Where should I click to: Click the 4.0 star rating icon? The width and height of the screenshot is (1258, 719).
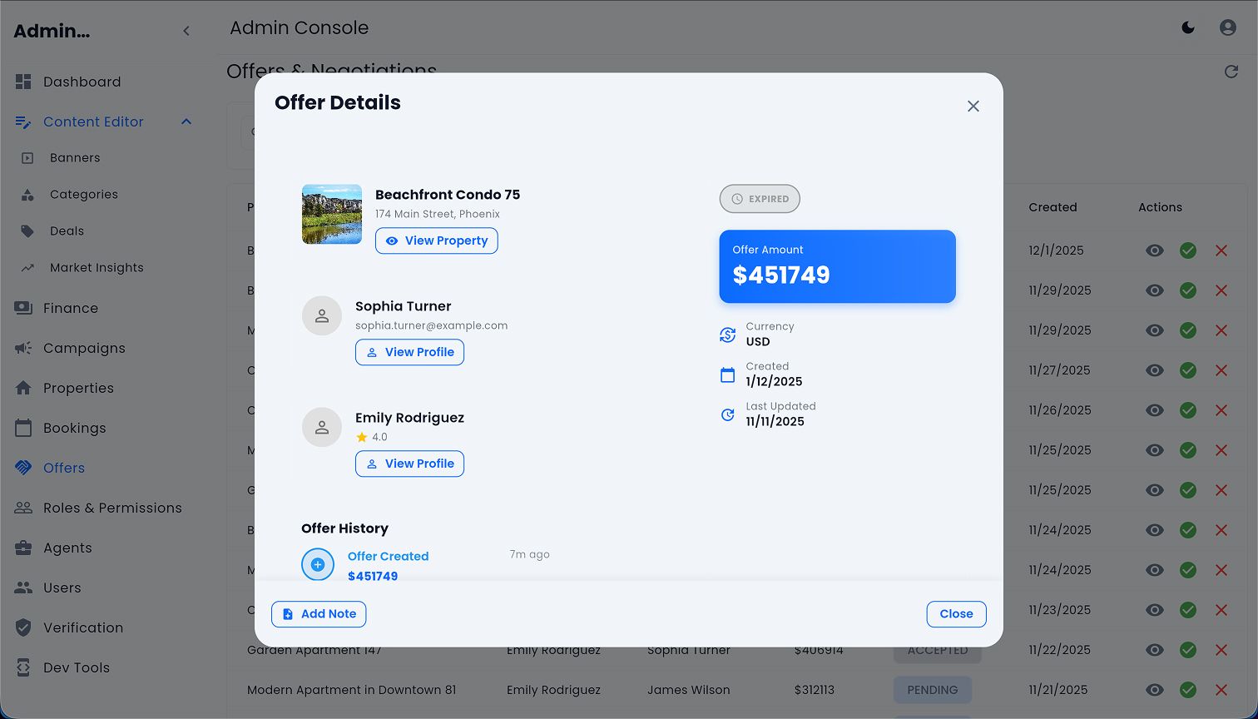point(361,437)
